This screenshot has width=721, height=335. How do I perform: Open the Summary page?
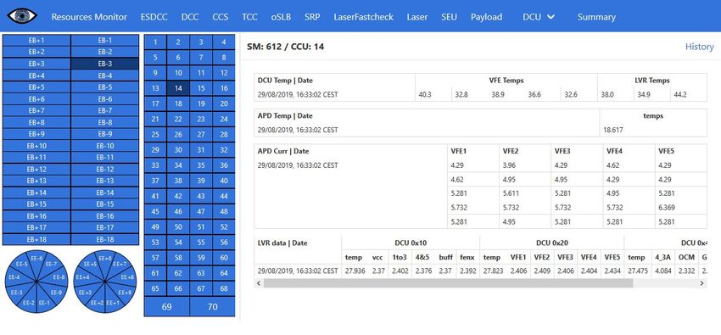(596, 17)
